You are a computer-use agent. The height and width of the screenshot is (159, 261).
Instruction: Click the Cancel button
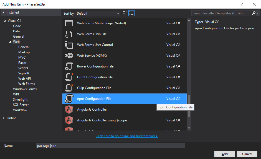247,154
